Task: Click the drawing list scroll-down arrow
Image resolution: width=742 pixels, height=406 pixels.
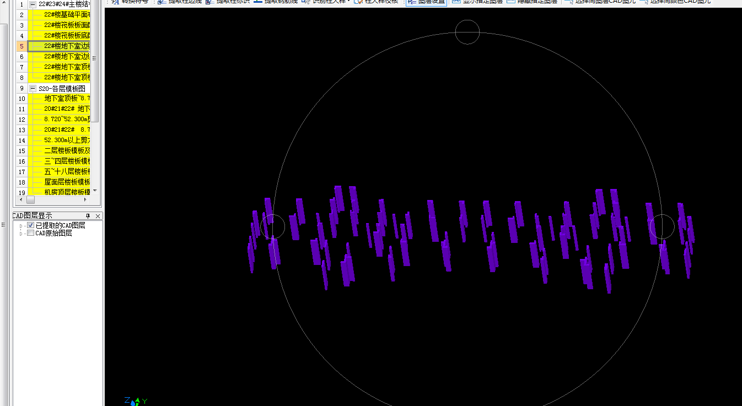Action: (x=94, y=191)
